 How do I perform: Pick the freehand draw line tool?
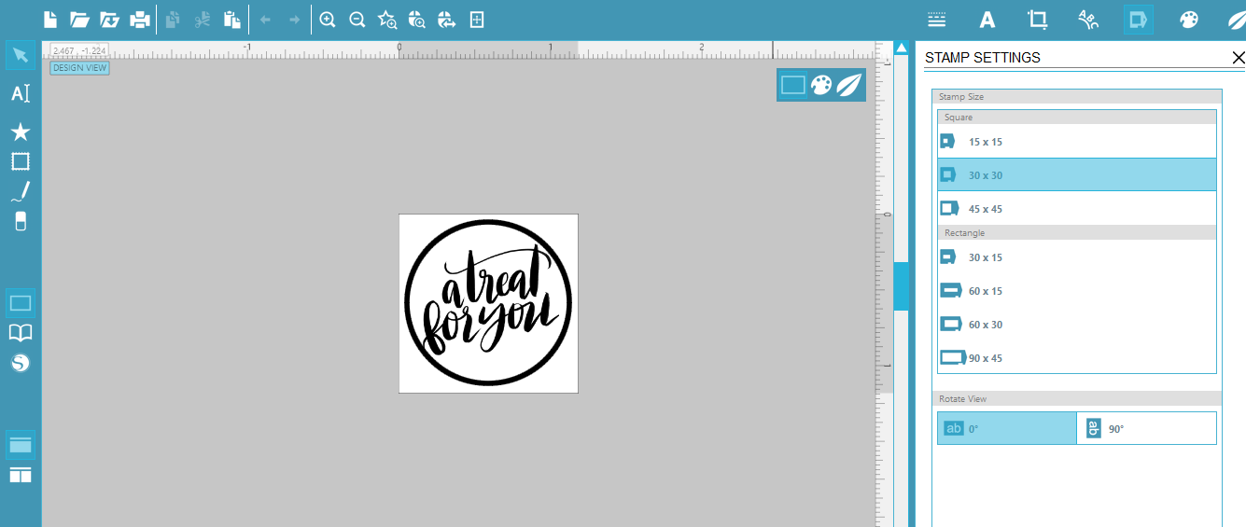coord(21,192)
